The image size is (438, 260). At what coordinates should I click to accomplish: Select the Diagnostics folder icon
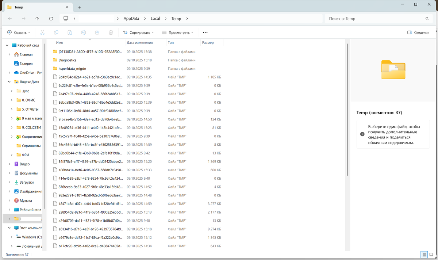pos(55,60)
